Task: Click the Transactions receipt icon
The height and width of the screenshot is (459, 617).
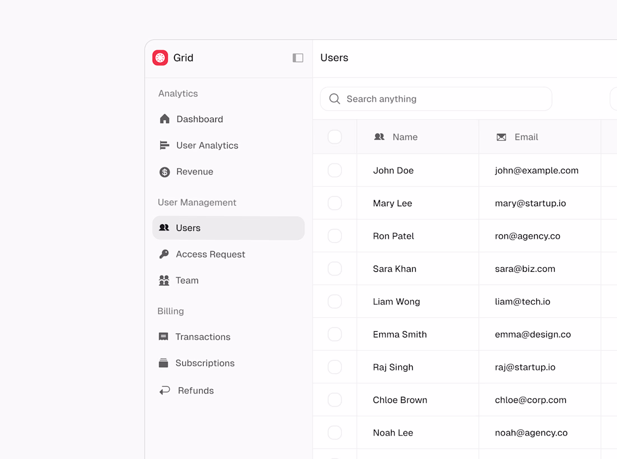Action: (x=163, y=337)
